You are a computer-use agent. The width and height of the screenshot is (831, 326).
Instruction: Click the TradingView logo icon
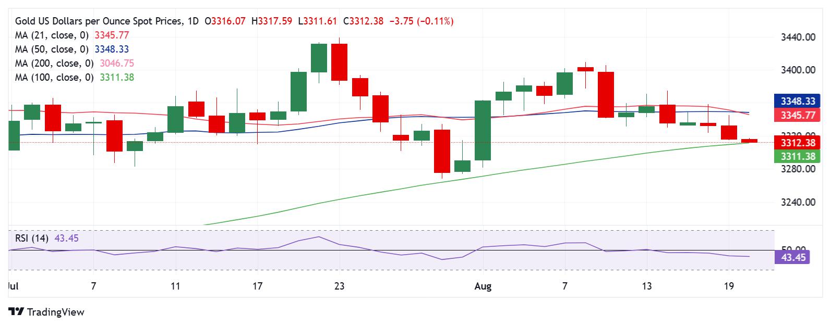click(16, 312)
